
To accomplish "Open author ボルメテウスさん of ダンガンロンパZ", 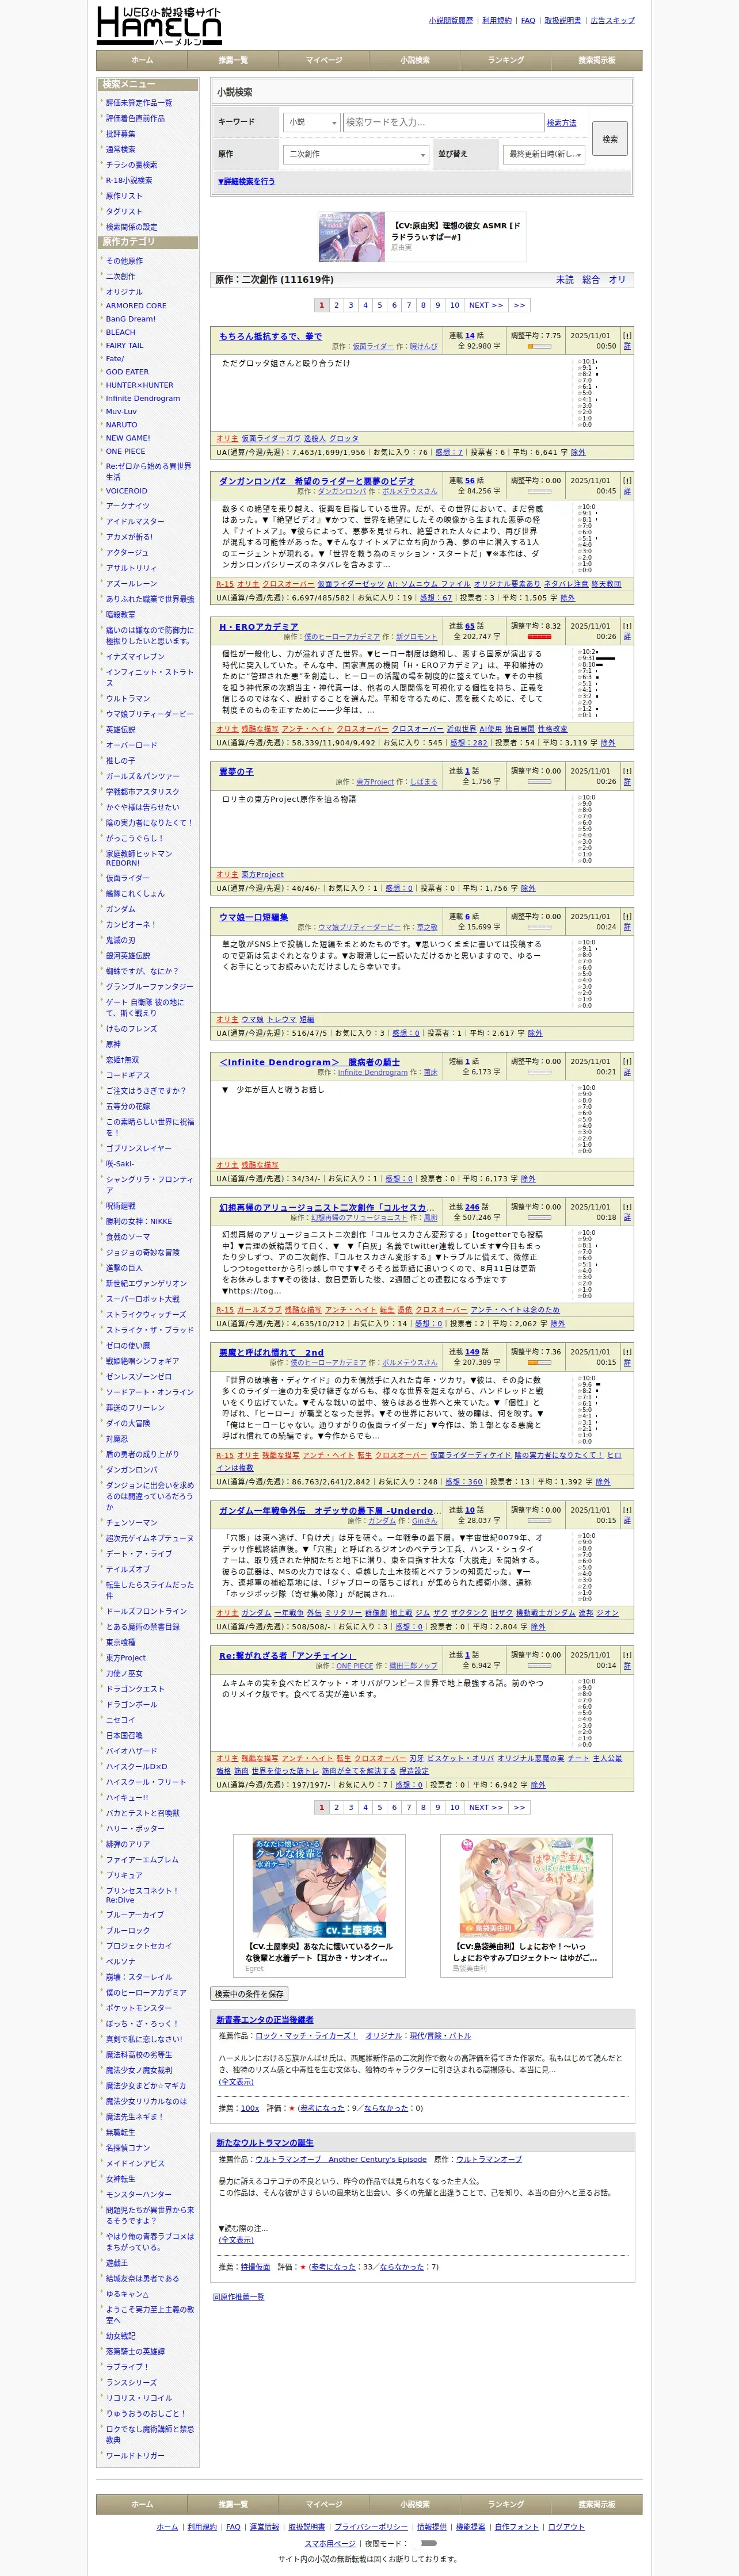I will coord(410,492).
